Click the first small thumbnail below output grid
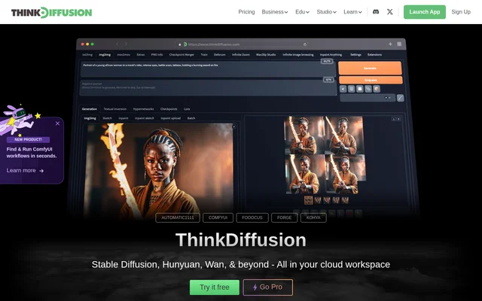The width and height of the screenshot is (482, 301). tap(308, 200)
